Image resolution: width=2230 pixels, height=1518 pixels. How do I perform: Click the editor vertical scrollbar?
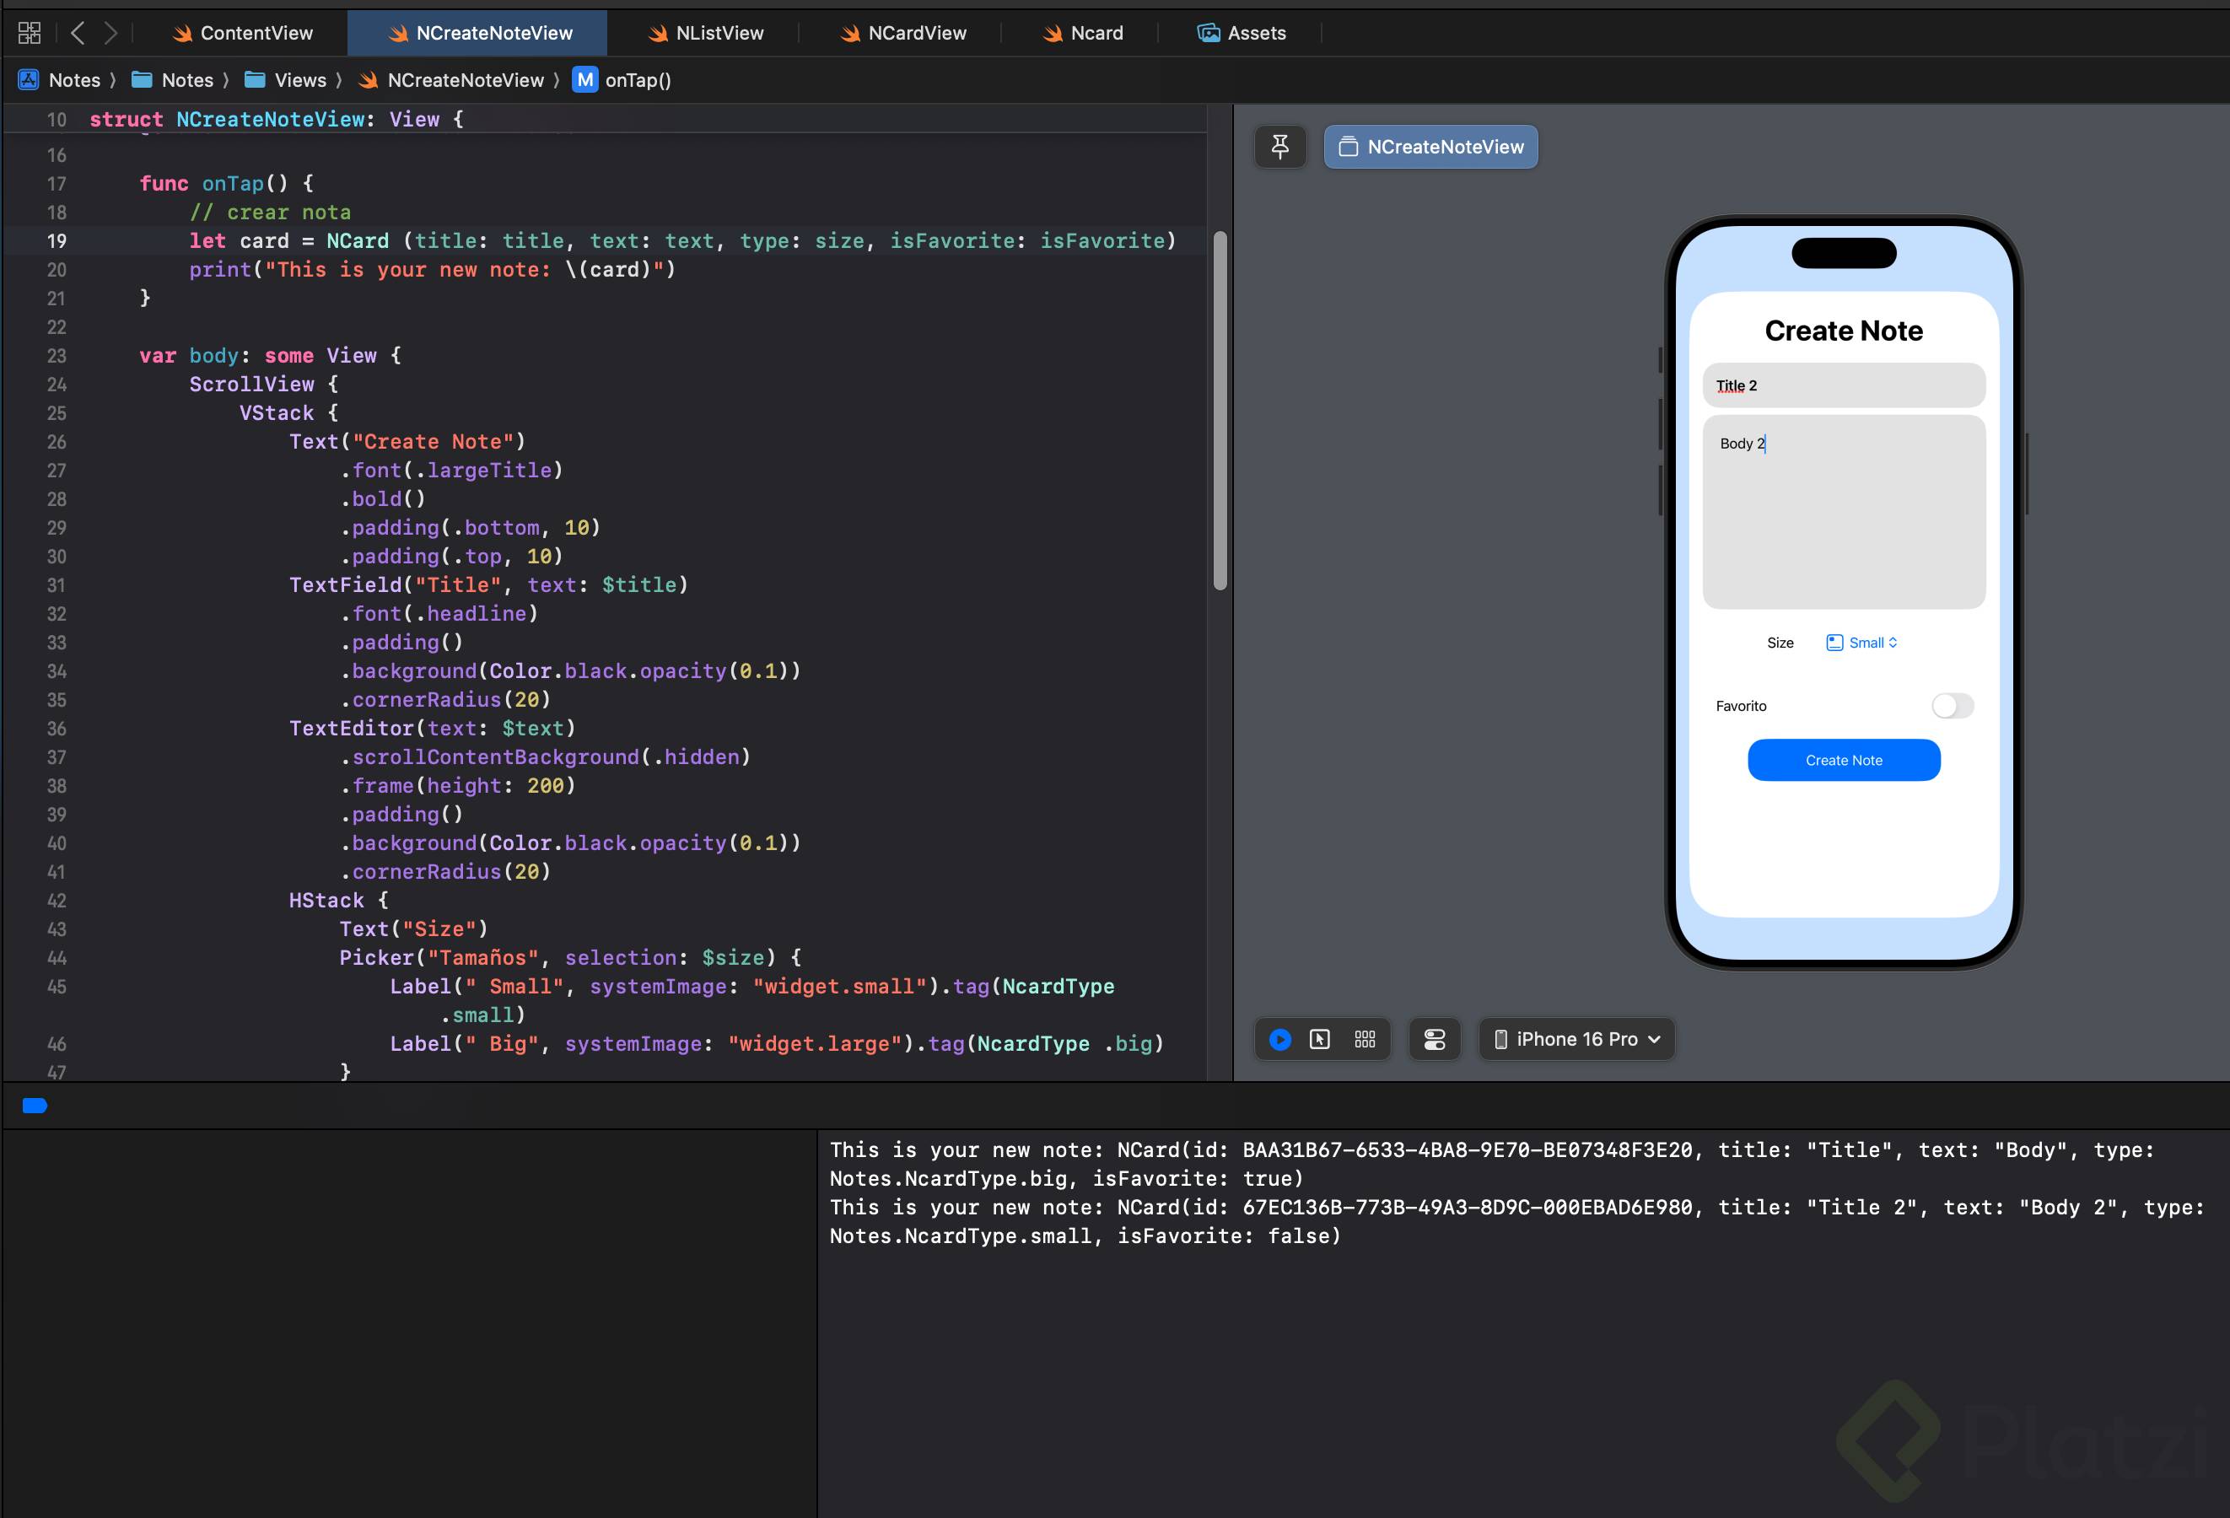tap(1220, 411)
